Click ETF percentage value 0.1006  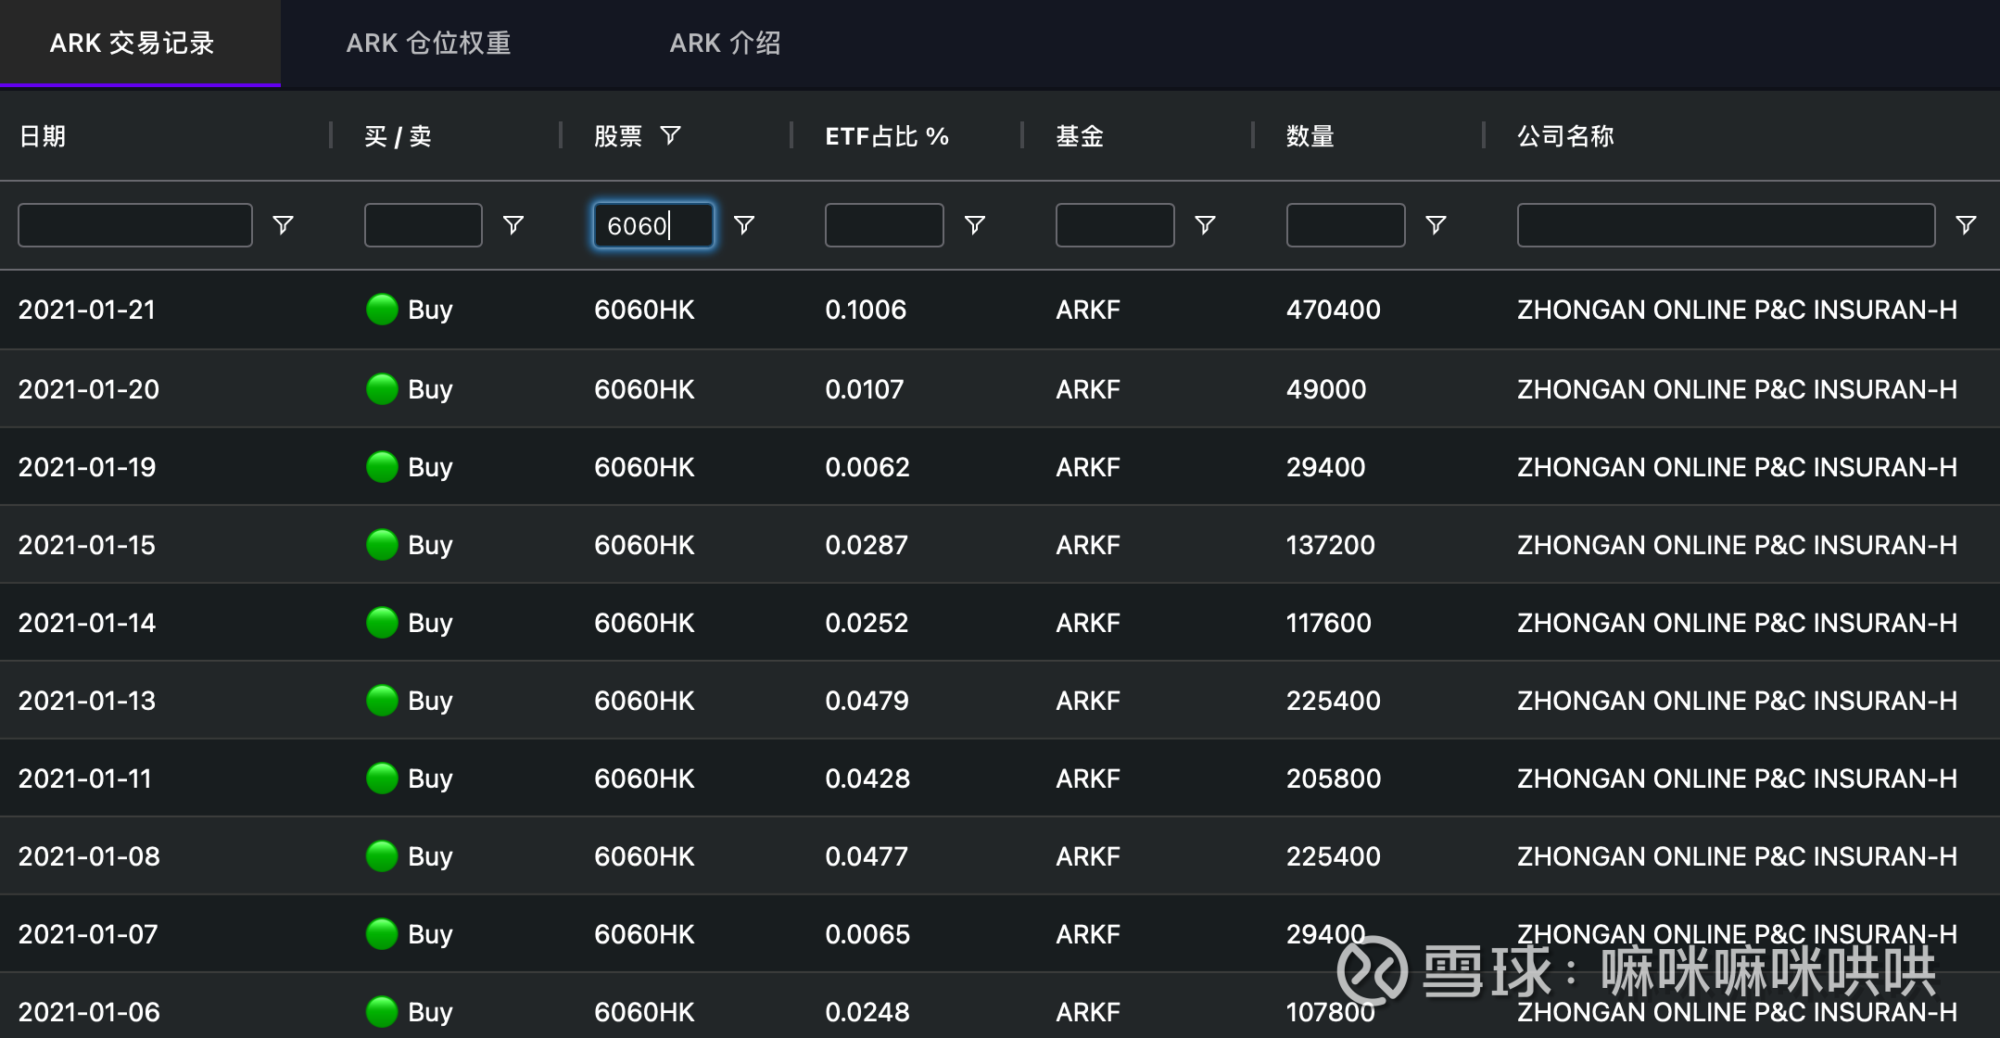click(x=866, y=310)
